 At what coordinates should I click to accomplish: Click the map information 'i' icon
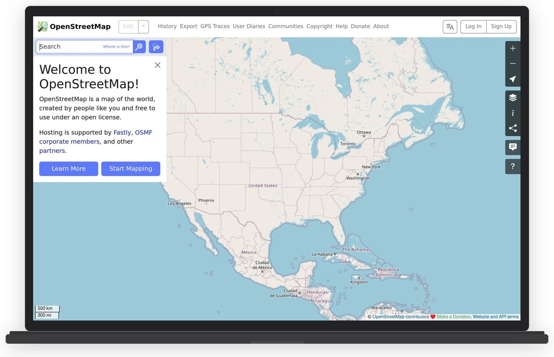click(x=512, y=112)
